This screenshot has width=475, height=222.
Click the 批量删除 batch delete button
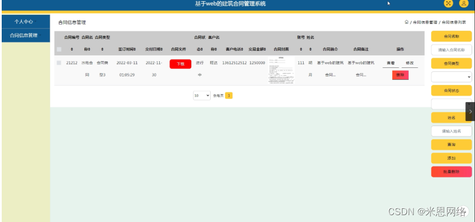452,172
